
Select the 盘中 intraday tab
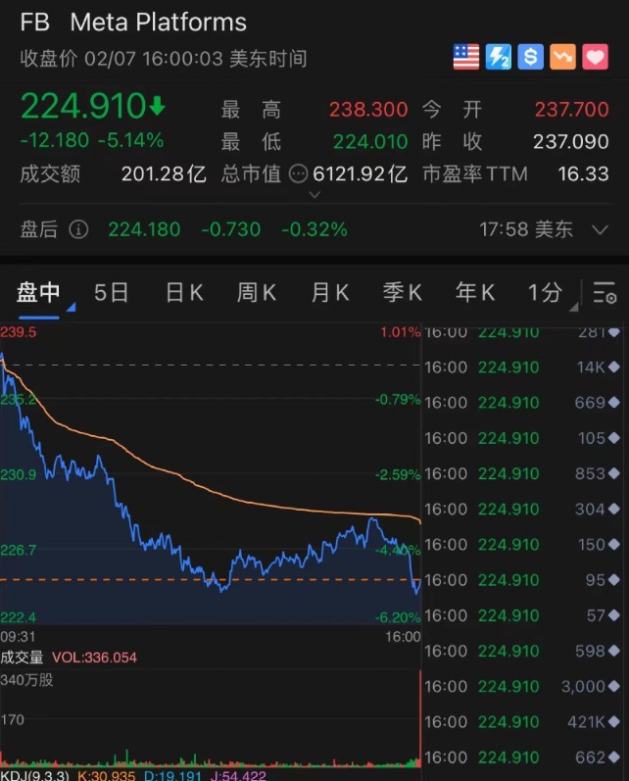tap(38, 292)
